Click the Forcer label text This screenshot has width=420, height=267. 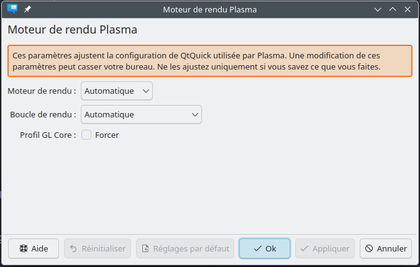point(107,135)
